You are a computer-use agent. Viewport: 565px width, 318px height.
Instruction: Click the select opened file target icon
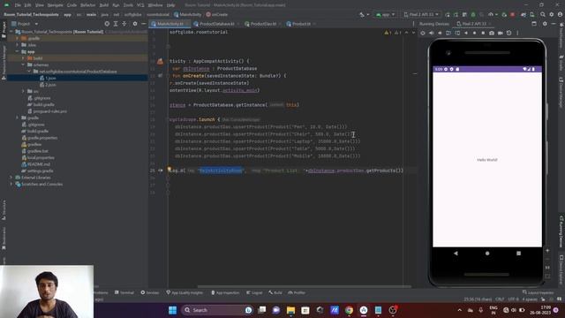point(107,24)
